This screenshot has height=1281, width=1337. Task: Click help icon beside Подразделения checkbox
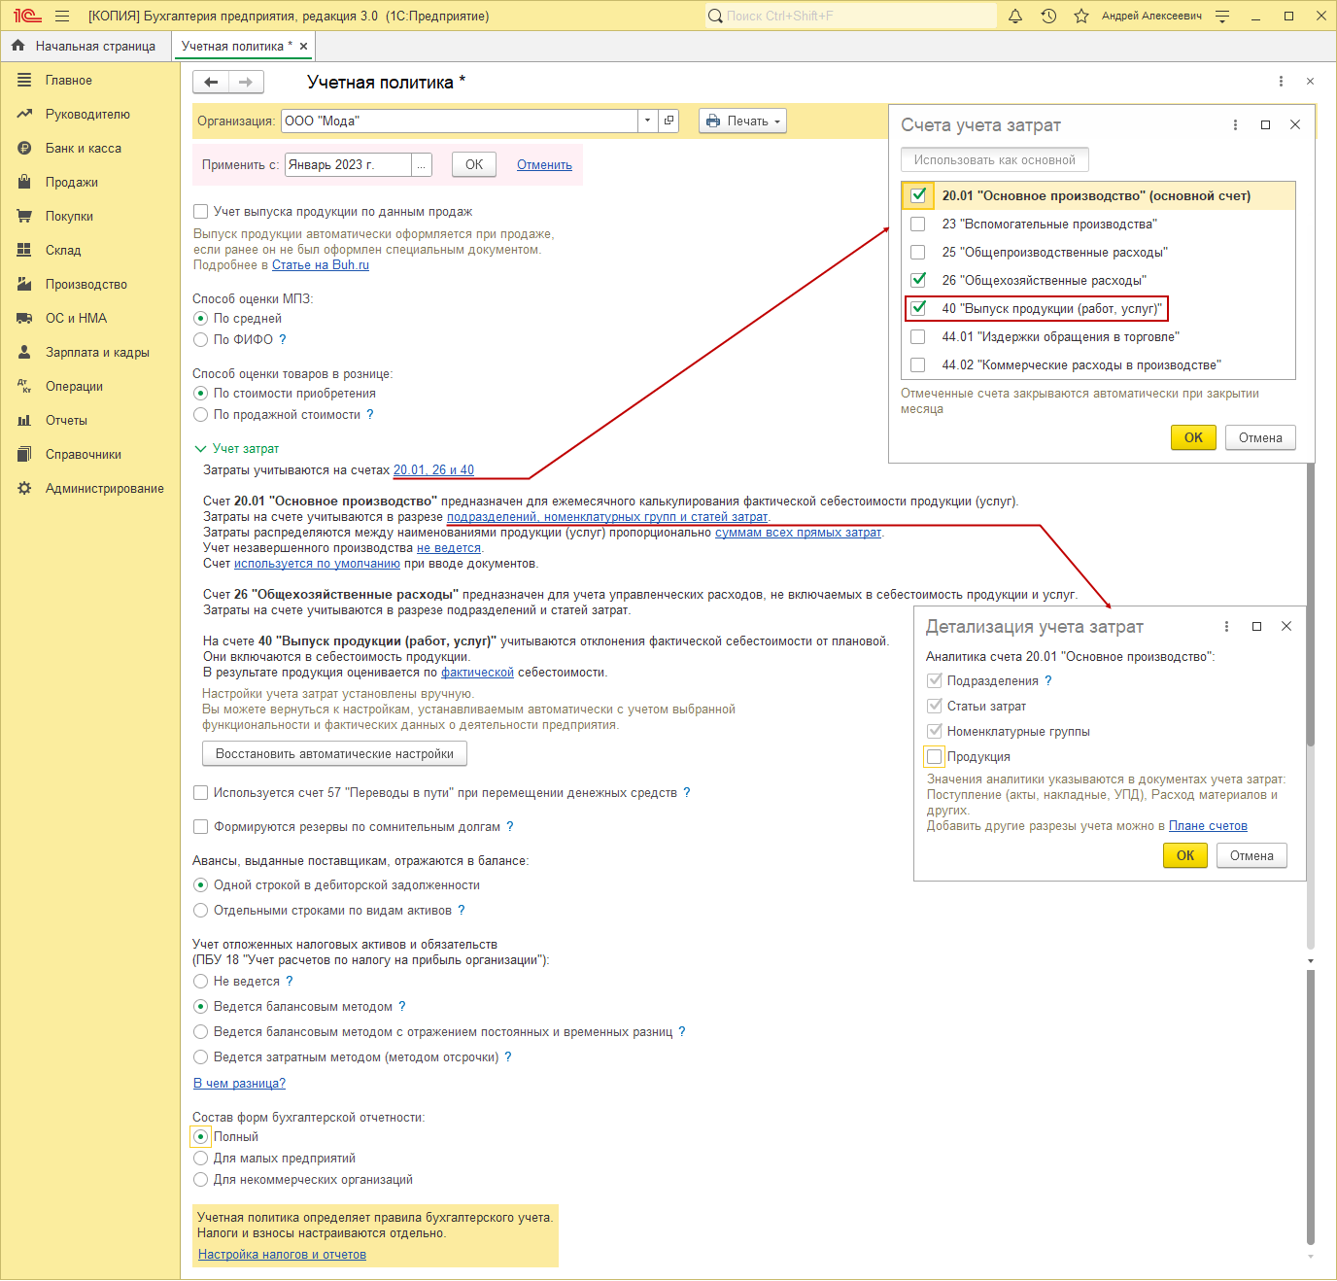tap(1048, 680)
